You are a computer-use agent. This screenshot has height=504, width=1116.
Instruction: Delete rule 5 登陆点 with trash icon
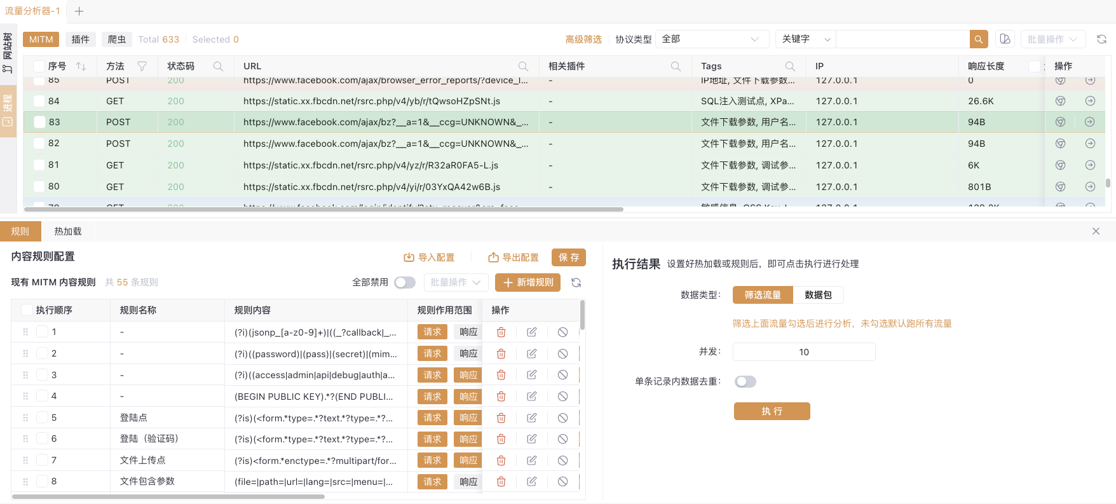click(x=501, y=418)
